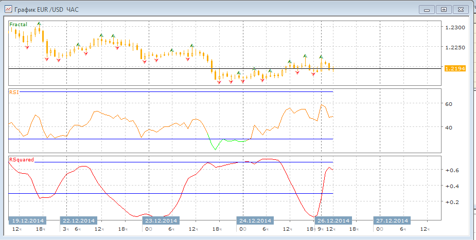Select the RSI indicator label
Screen dimensions: 476x240
13,92
